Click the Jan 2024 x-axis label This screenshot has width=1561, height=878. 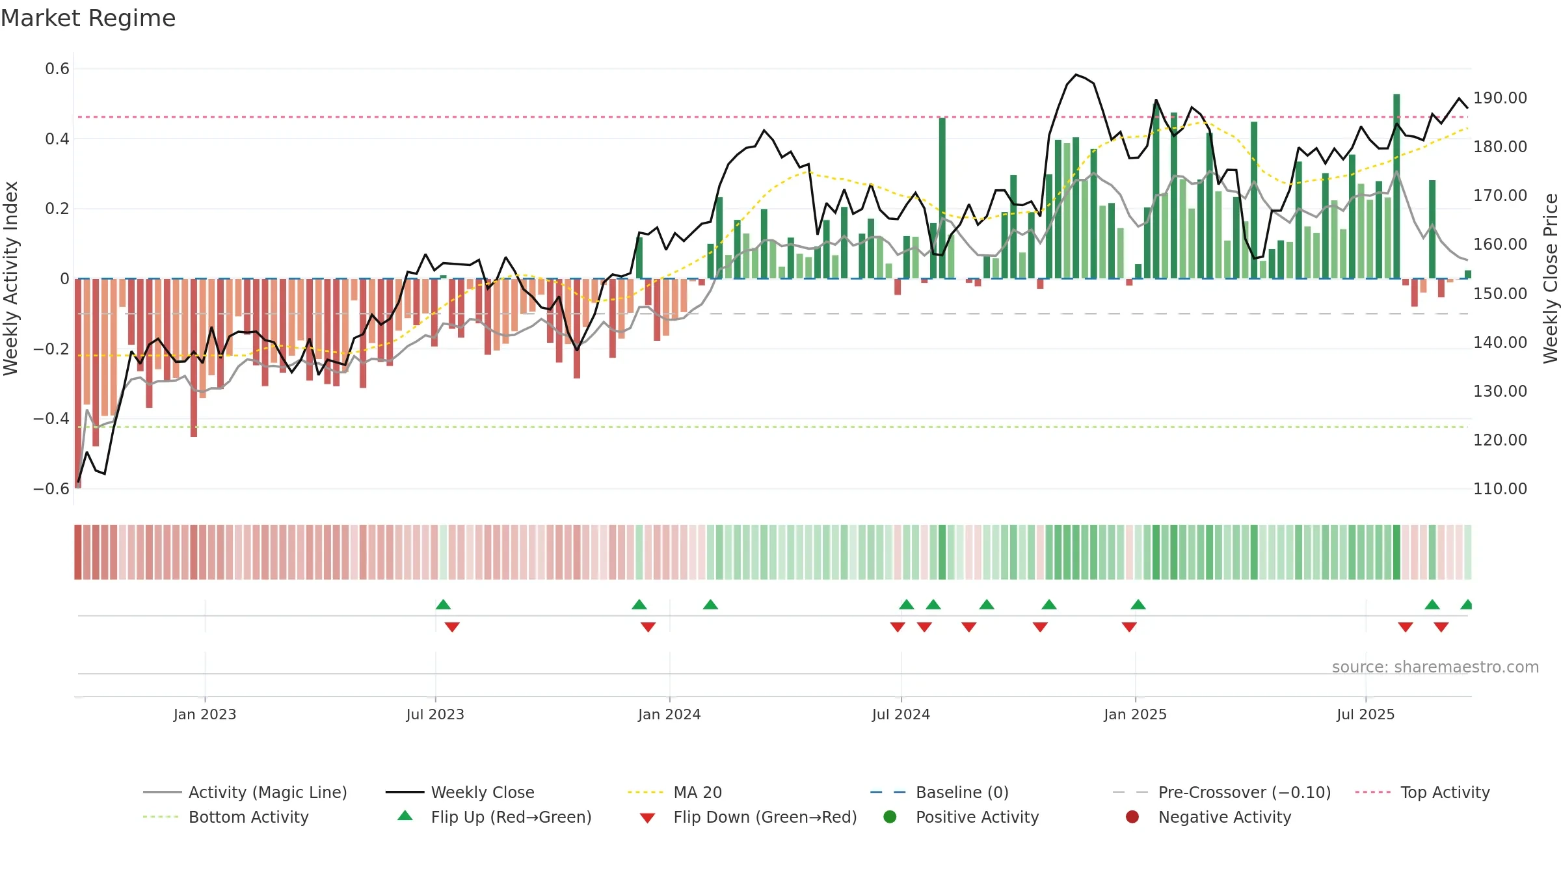(x=669, y=714)
